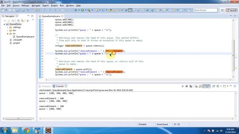Open the Debug button dropdown arrow
239x134 pixels.
[79, 10]
